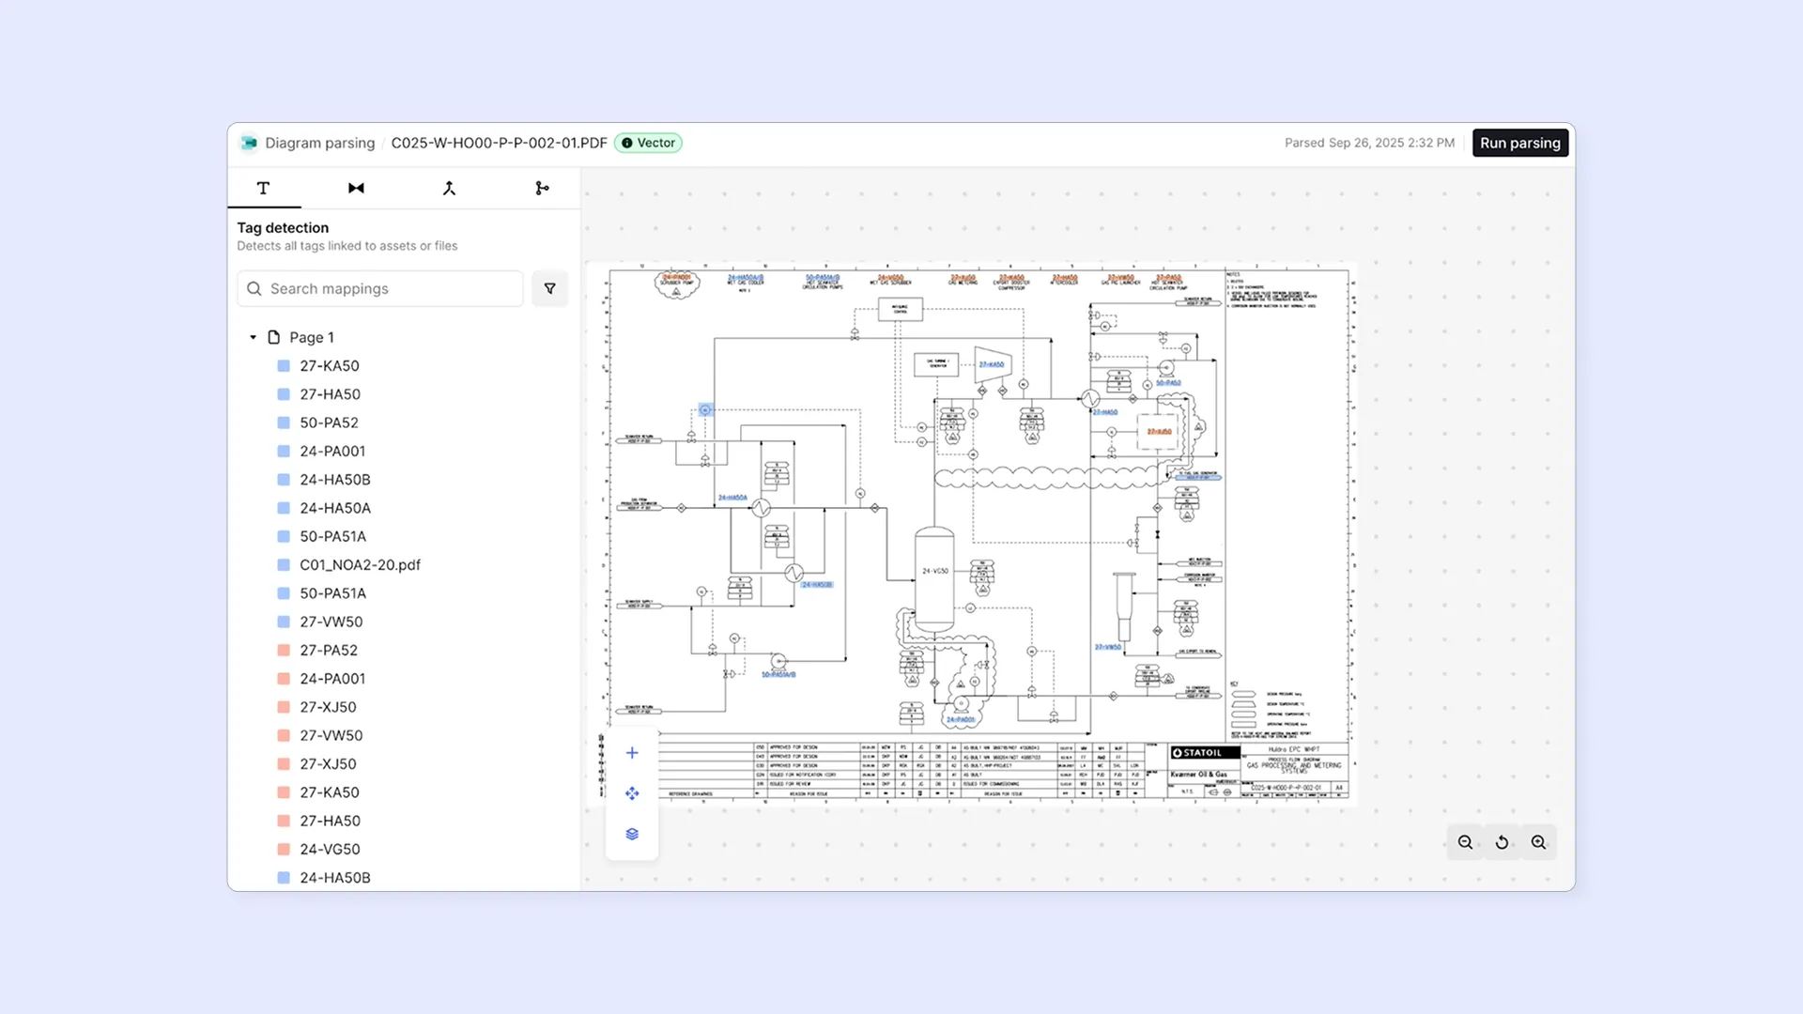The width and height of the screenshot is (1803, 1014).
Task: Click the Parsed Sep 26, 2025 timestamp
Action: pyautogui.click(x=1369, y=143)
